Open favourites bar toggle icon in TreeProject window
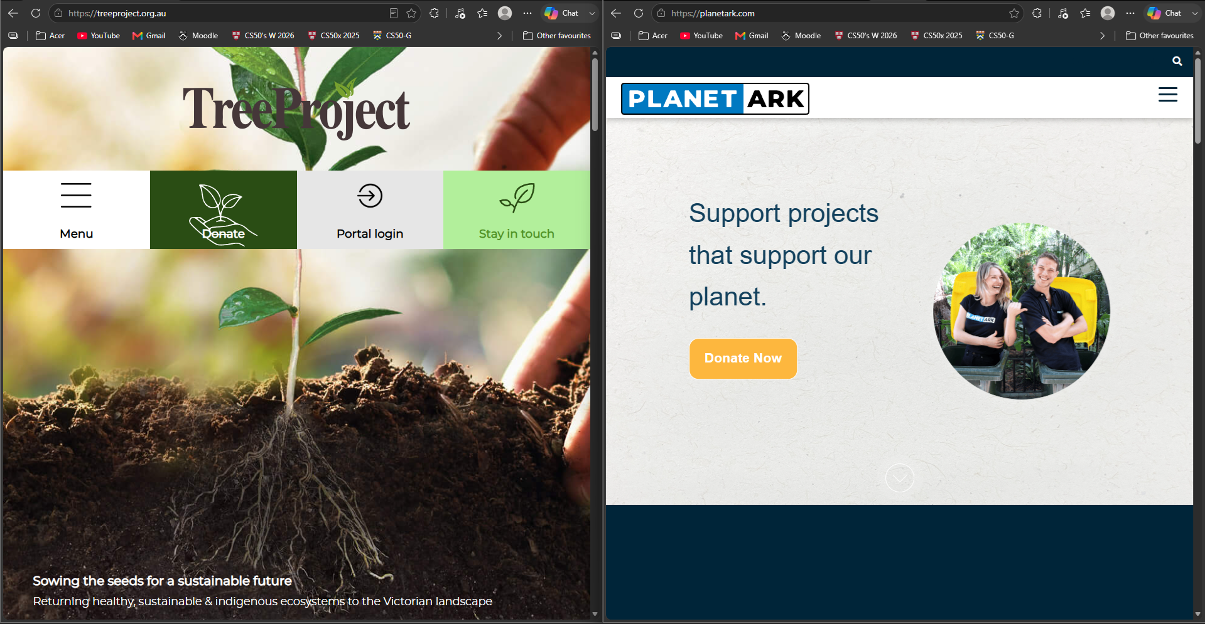Image resolution: width=1205 pixels, height=624 pixels. pos(13,36)
